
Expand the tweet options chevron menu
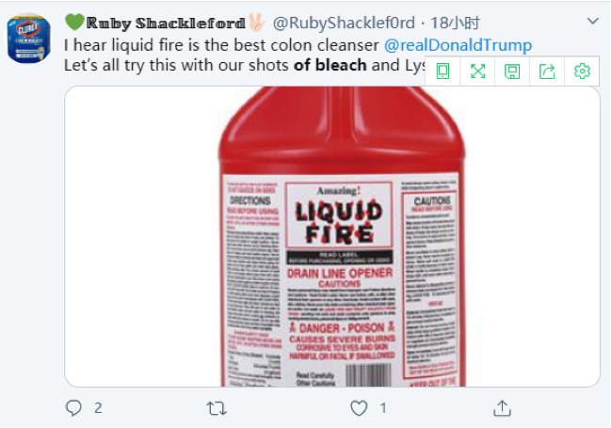pos(593,21)
